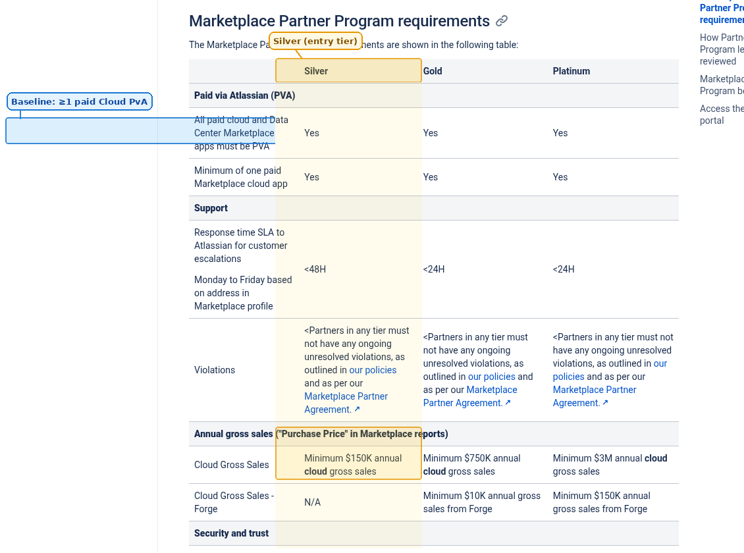The width and height of the screenshot is (744, 553).
Task: Click the 'Annual gross sales' section header
Action: (x=321, y=434)
